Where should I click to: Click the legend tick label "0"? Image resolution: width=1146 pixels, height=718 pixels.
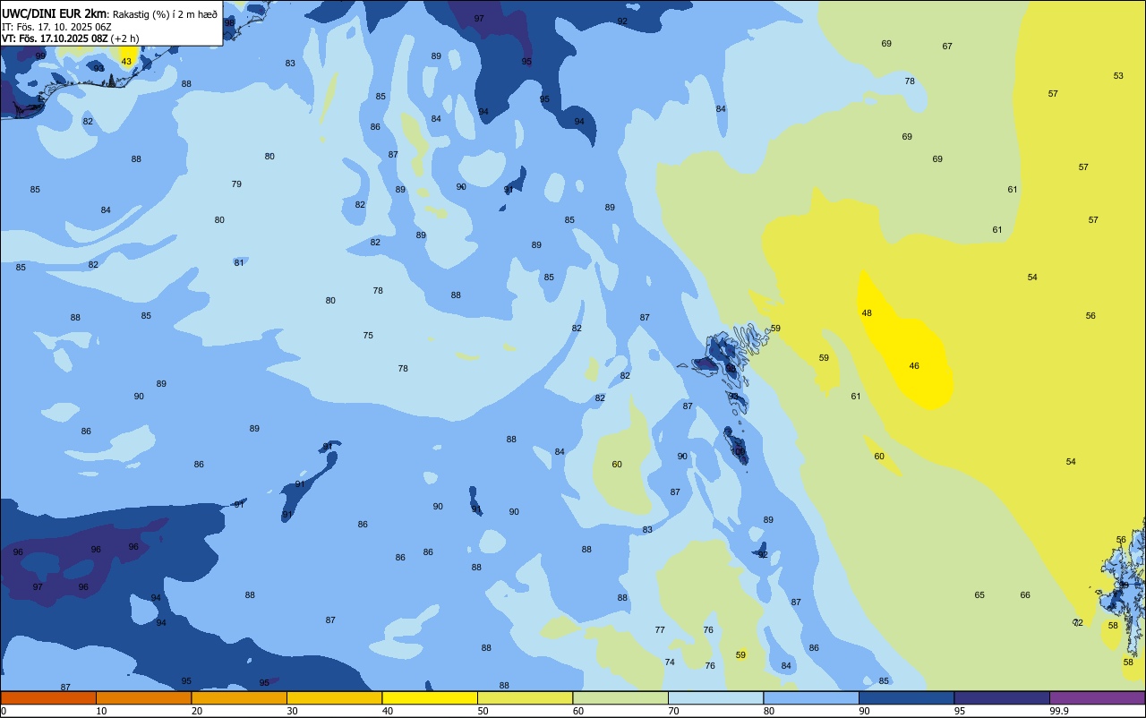pyautogui.click(x=4, y=711)
